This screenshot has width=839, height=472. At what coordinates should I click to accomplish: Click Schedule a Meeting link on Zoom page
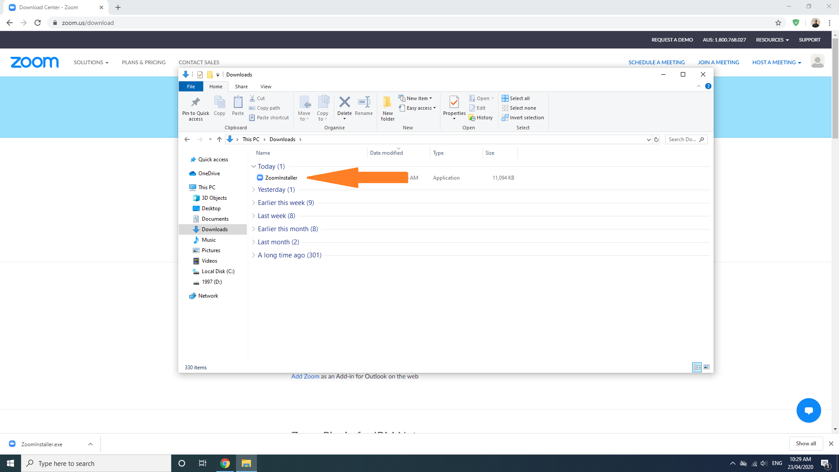pos(656,62)
